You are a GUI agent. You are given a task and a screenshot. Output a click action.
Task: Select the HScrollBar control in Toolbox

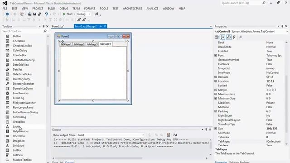click(19, 136)
